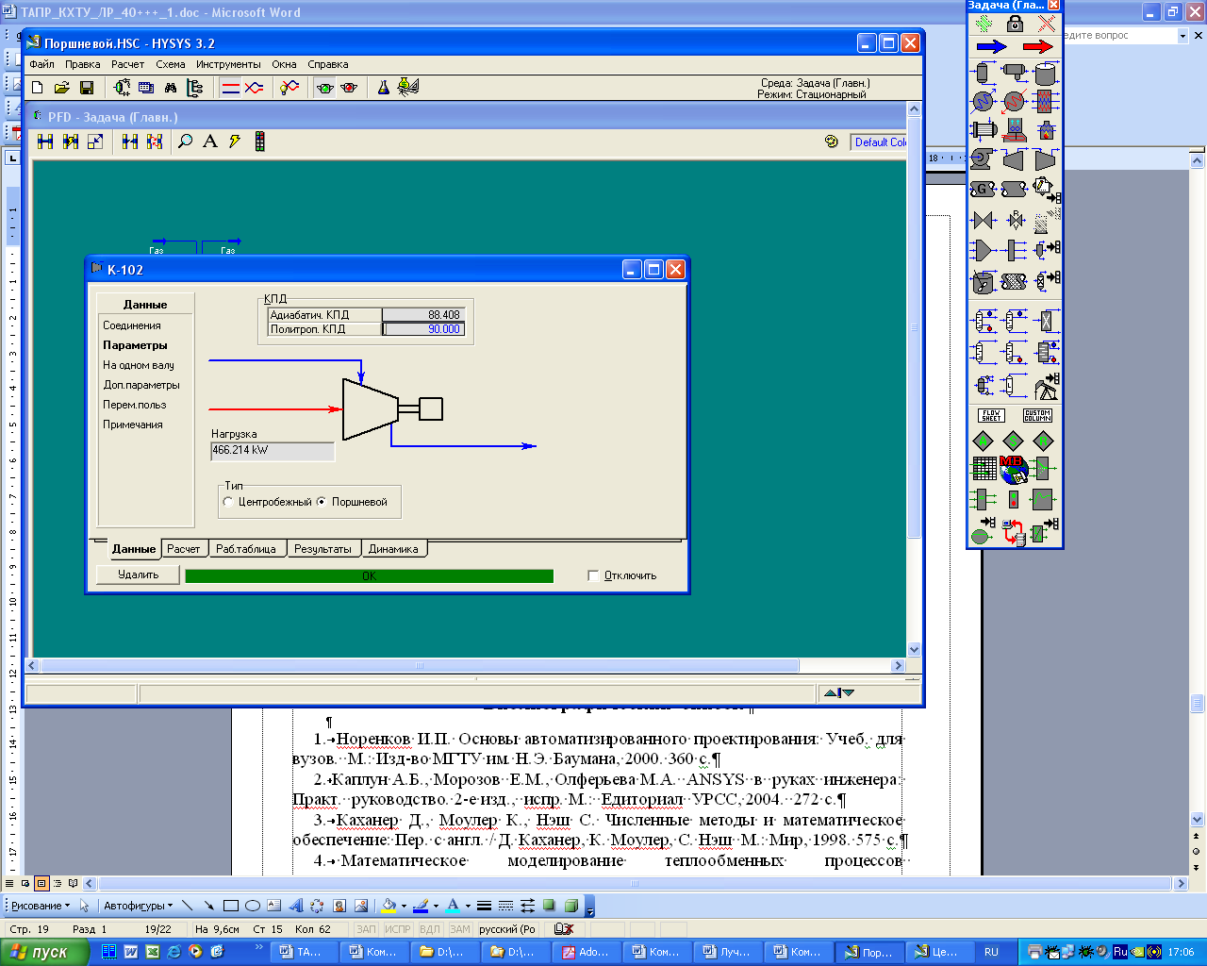Toggle the Отключить checkbox
Screen dimensions: 1207x966
click(593, 575)
